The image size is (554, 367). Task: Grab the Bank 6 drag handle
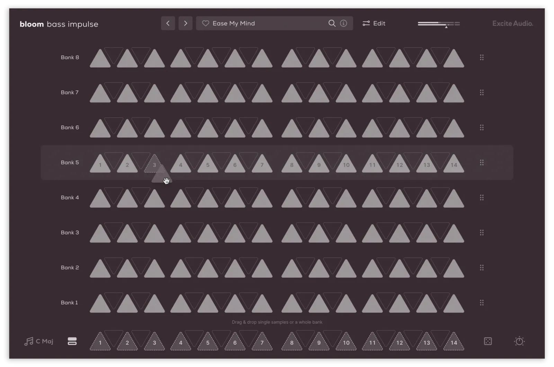pos(482,128)
